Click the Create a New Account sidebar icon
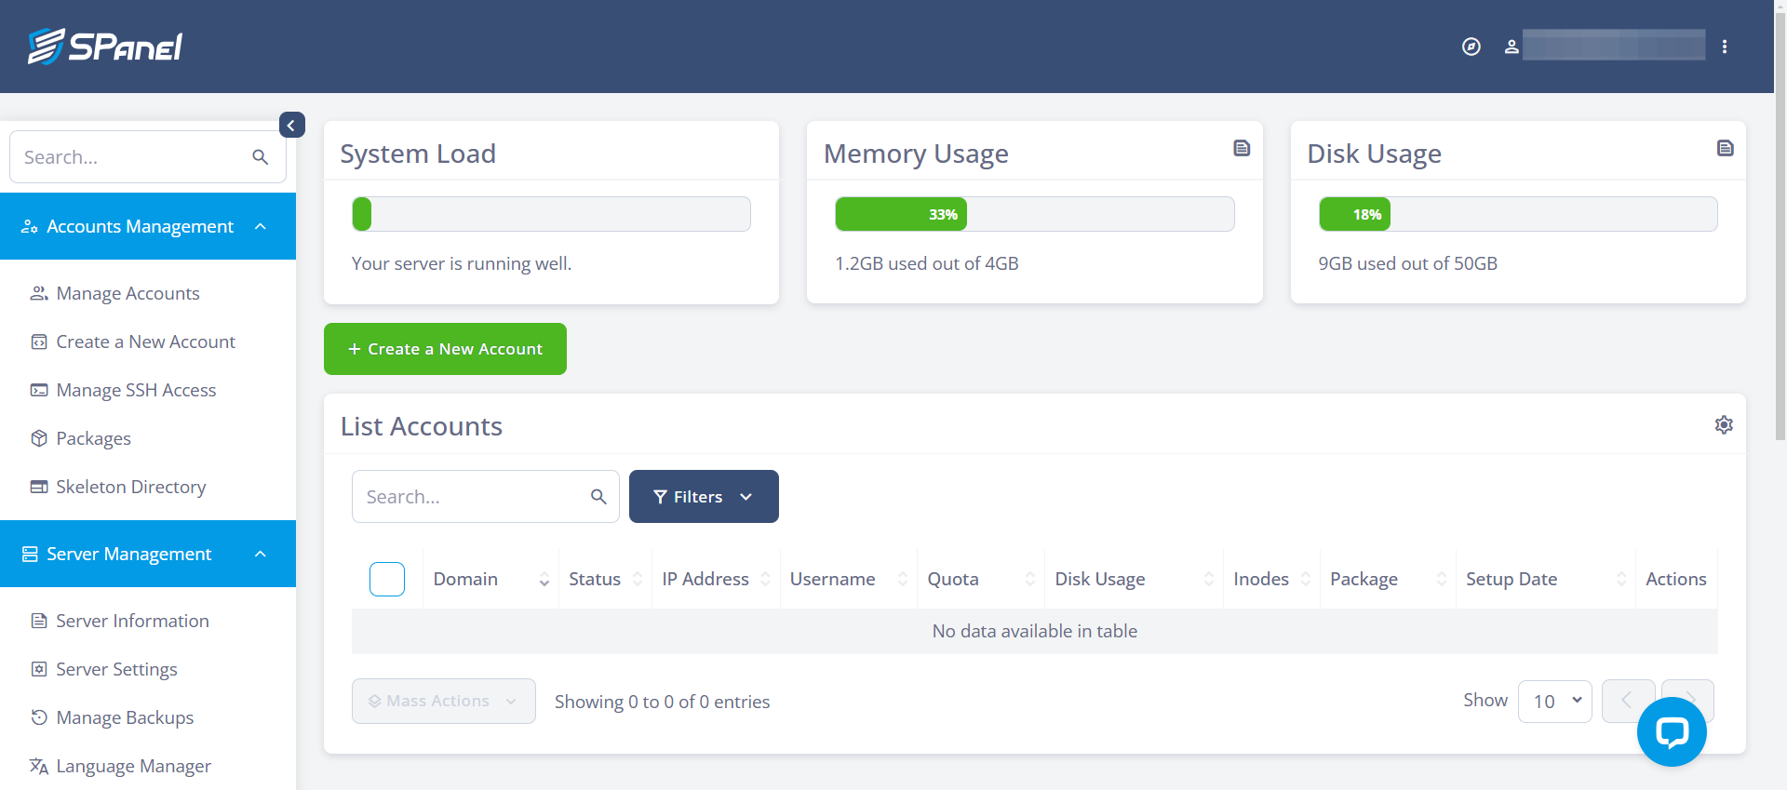This screenshot has height=790, width=1787. (x=39, y=341)
